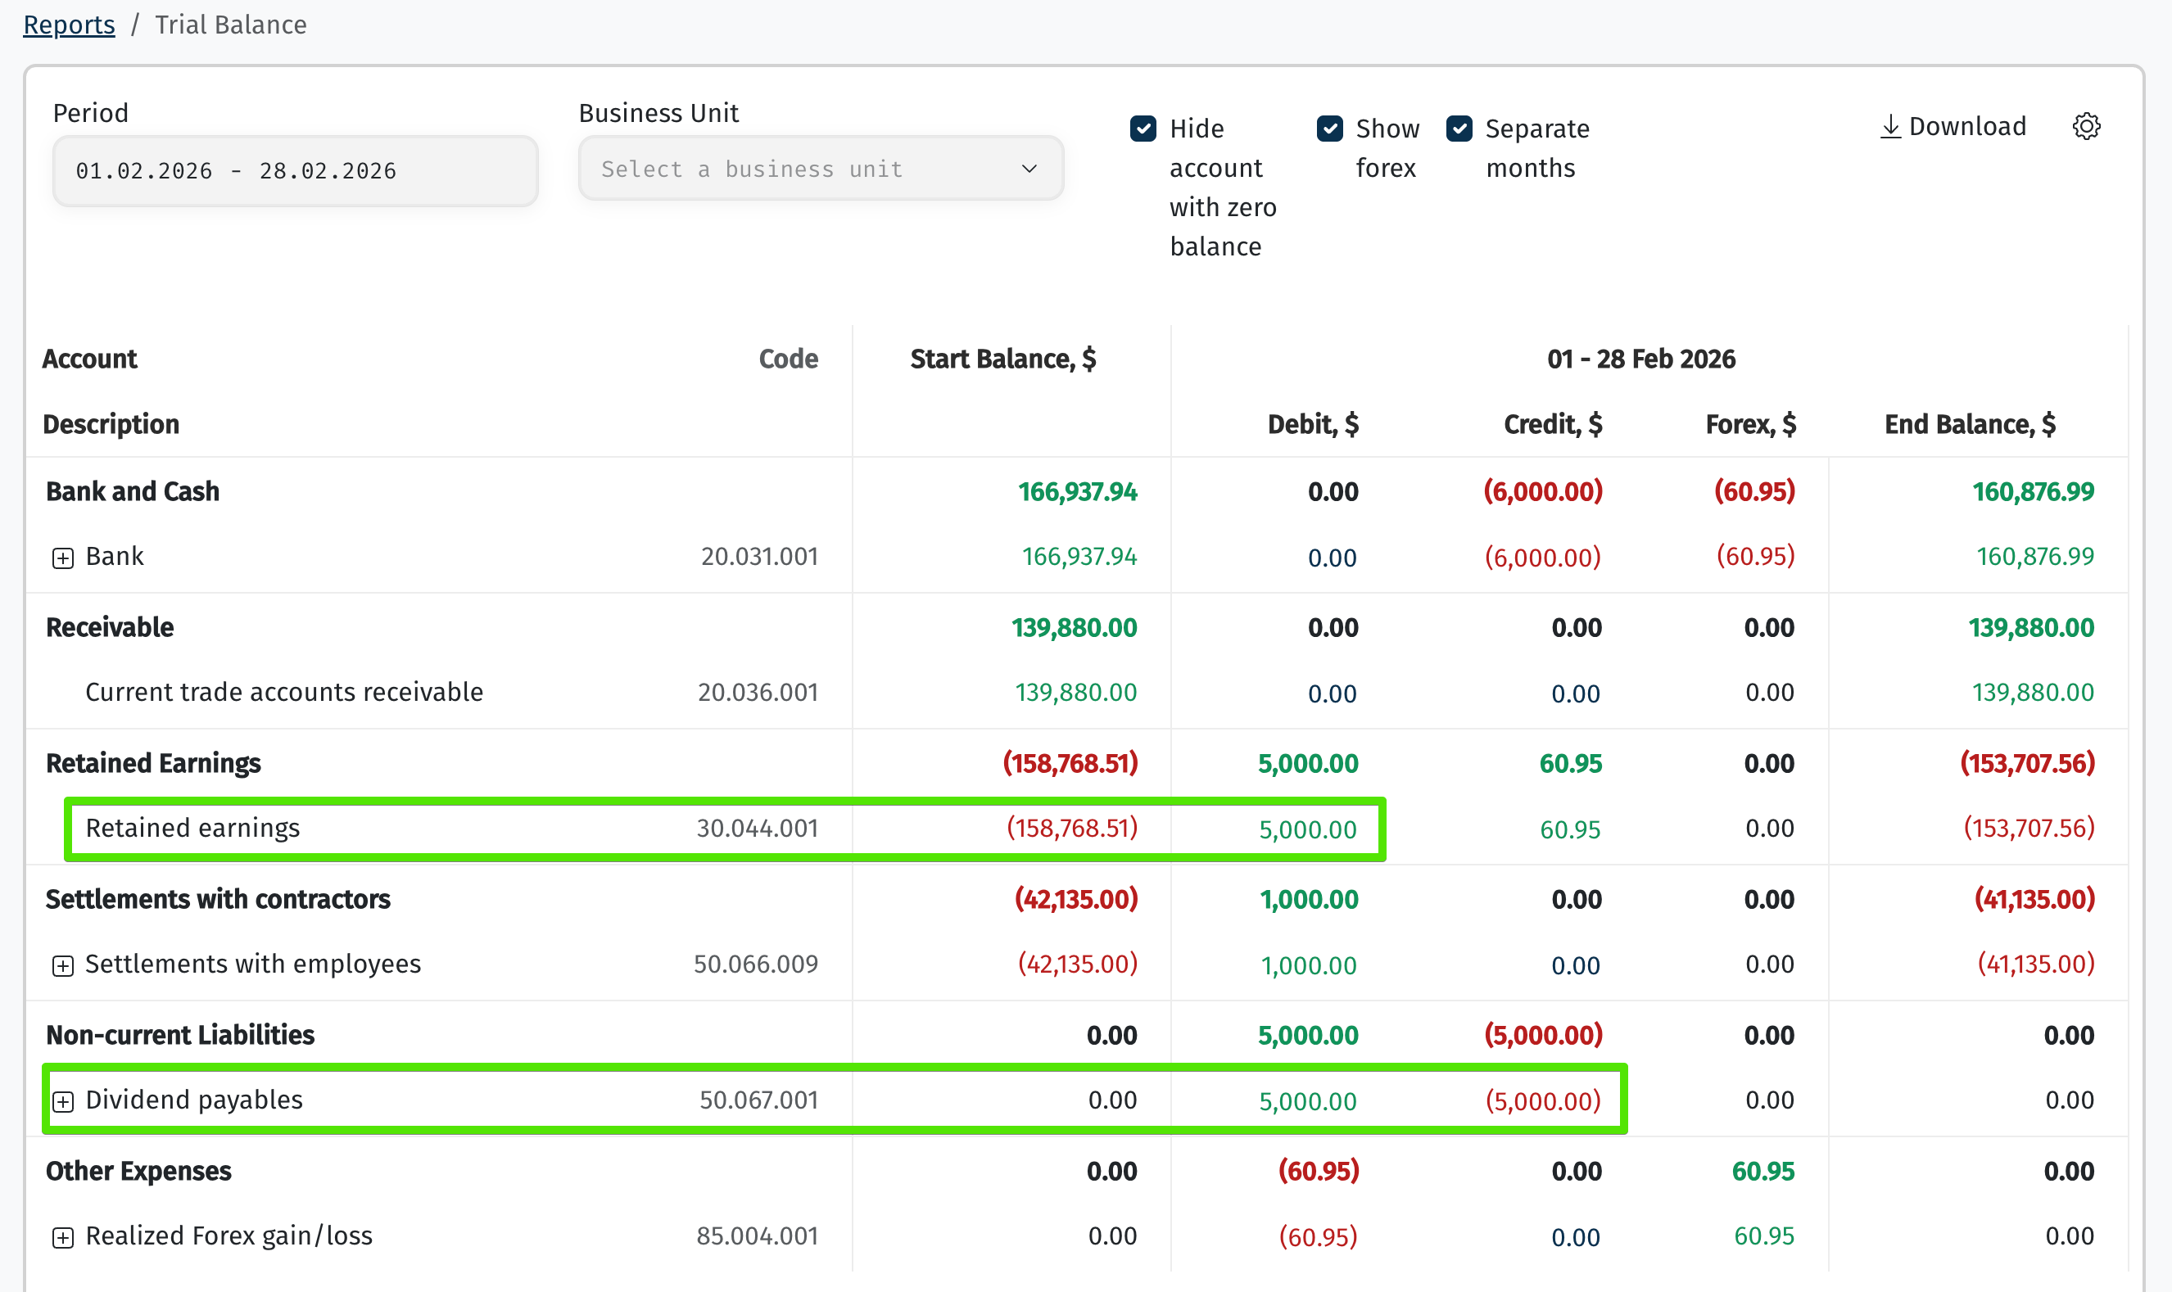This screenshot has width=2172, height=1292.
Task: Click the Code column header
Action: [x=787, y=359]
